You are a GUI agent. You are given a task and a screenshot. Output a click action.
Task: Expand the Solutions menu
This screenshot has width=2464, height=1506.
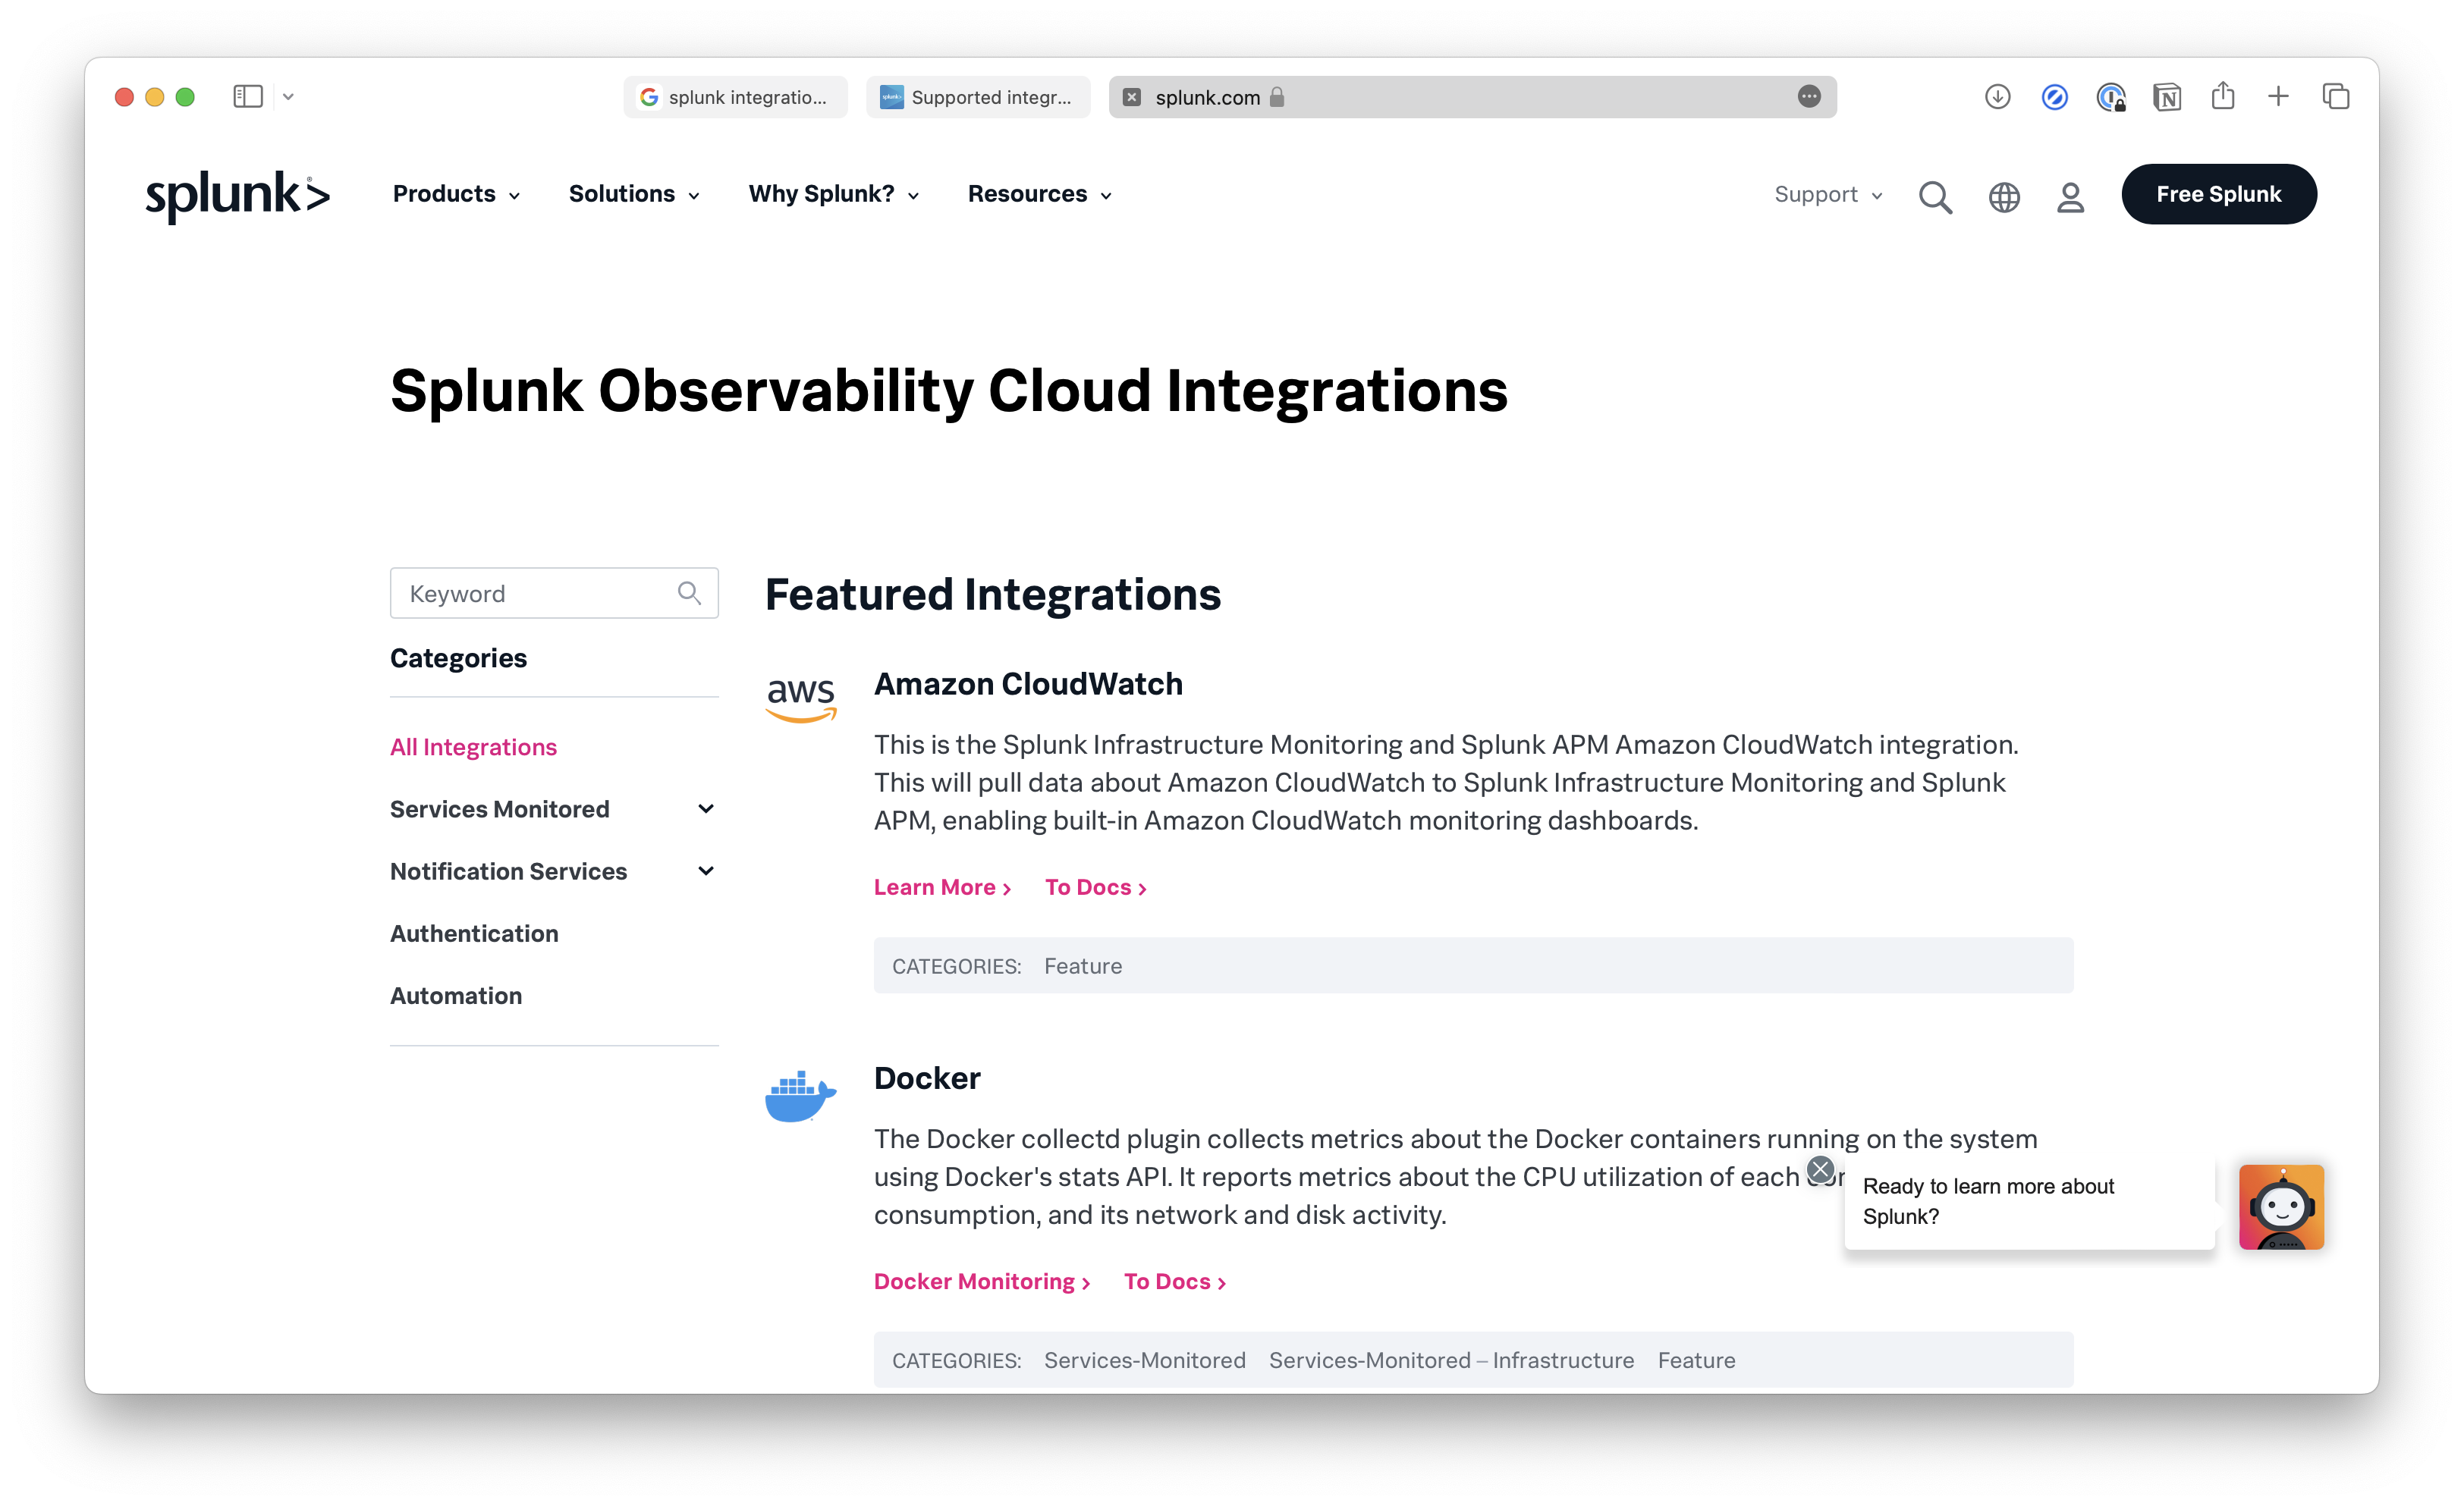(634, 194)
